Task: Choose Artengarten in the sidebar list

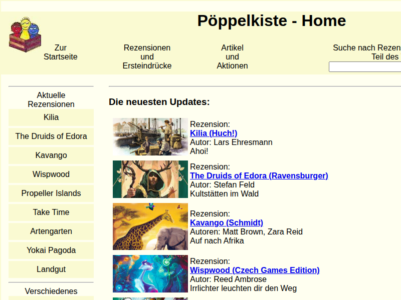Action: point(51,231)
